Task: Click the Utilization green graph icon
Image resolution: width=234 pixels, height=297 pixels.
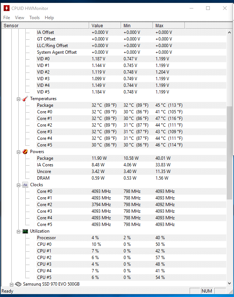Action: tap(25, 231)
